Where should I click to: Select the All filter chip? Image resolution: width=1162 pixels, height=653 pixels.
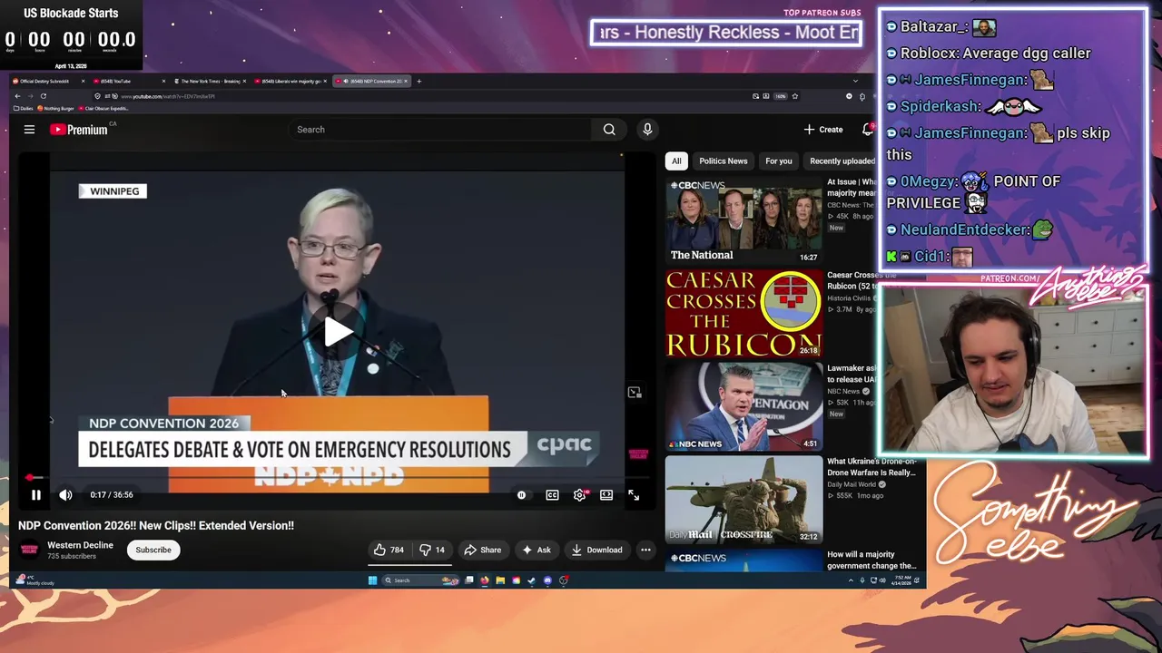click(676, 161)
